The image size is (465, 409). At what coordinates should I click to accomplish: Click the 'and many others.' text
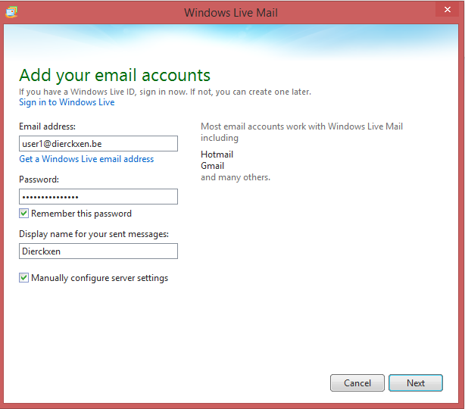pyautogui.click(x=235, y=177)
